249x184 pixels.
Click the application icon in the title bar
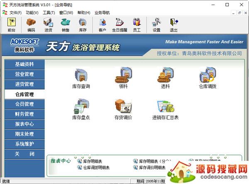5,5
